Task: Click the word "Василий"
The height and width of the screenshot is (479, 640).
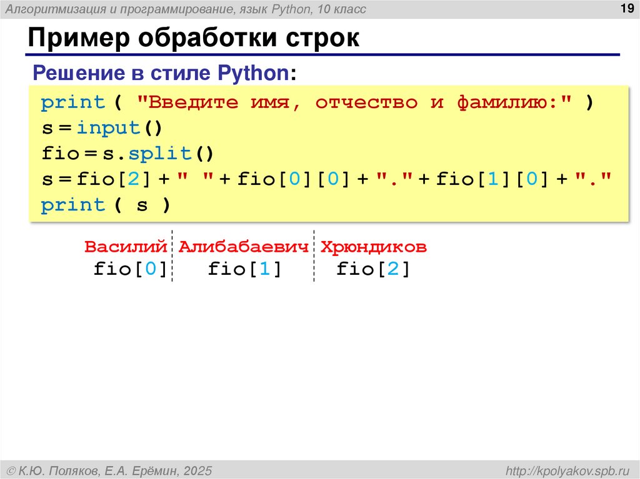Action: click(x=126, y=247)
